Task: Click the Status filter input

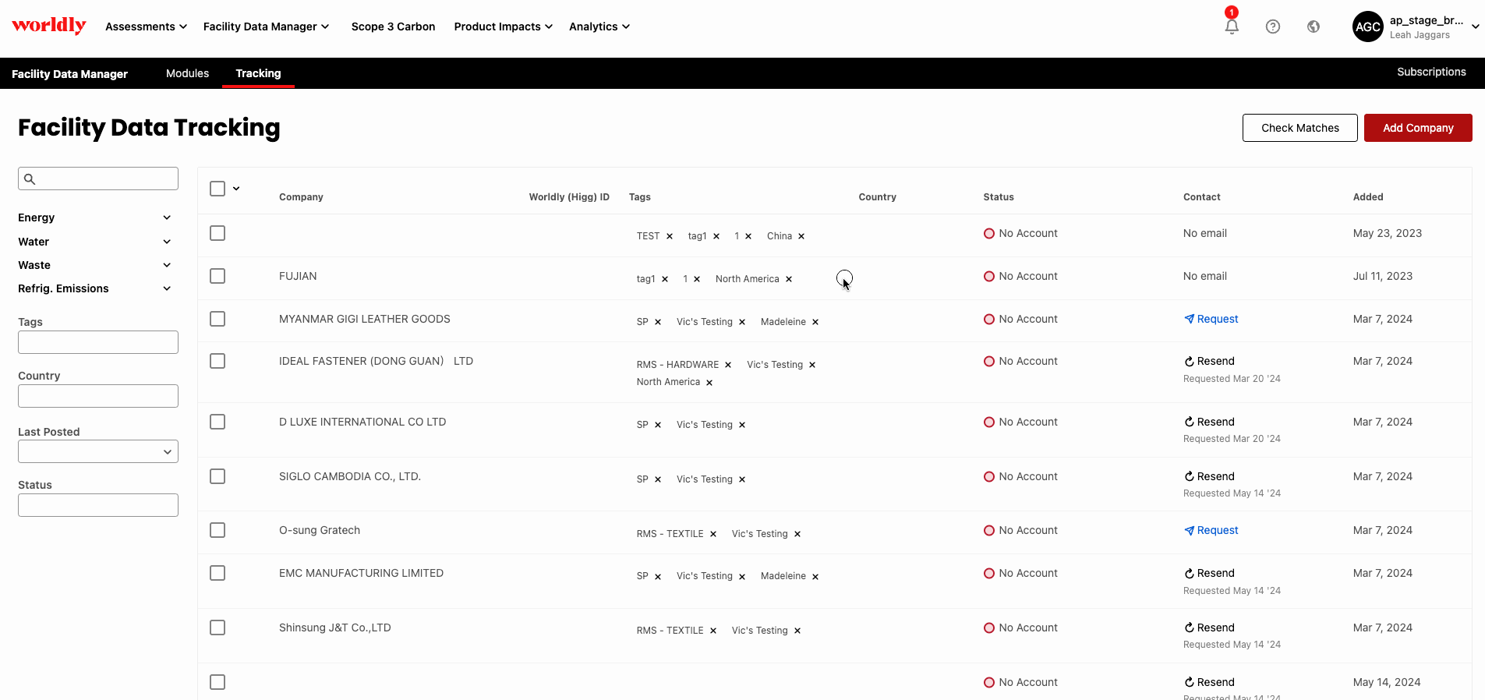Action: click(98, 505)
